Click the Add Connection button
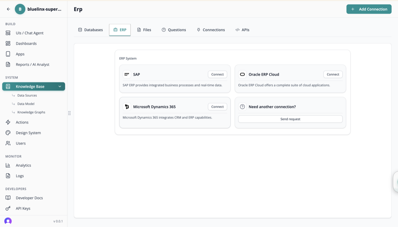The width and height of the screenshot is (398, 227). tap(369, 9)
